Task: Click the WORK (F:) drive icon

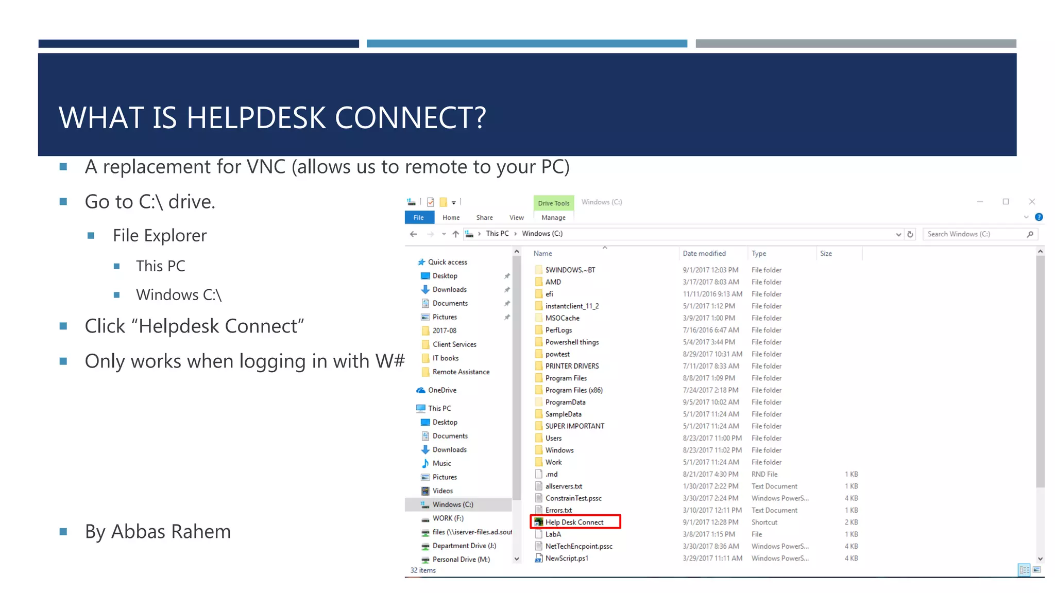Action: pyautogui.click(x=426, y=518)
